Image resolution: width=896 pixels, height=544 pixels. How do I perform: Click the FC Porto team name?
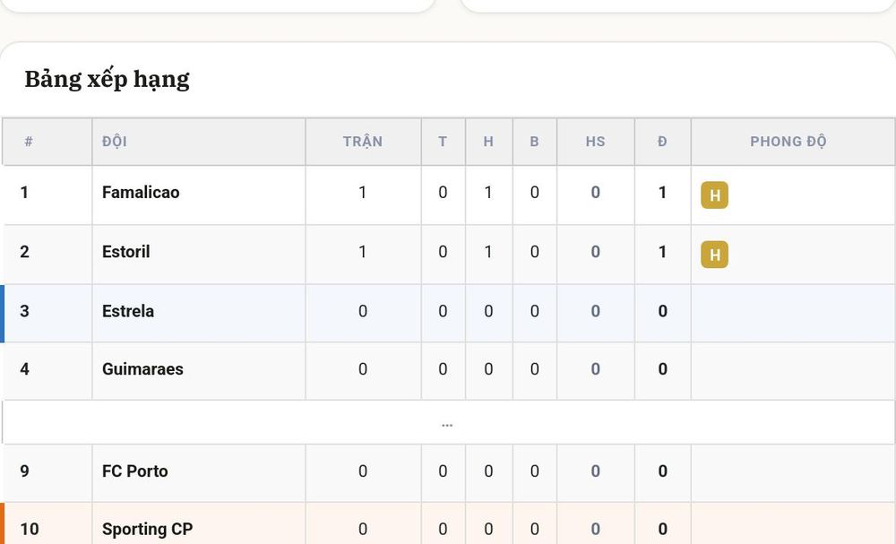tap(135, 471)
